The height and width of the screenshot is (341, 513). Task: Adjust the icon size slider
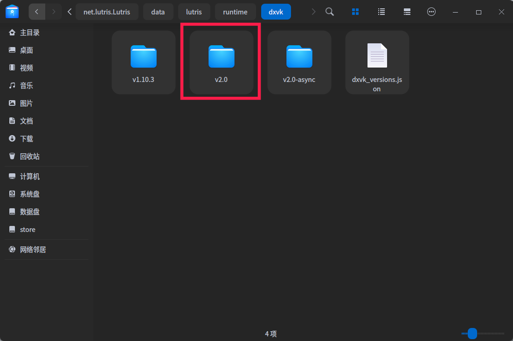click(472, 334)
